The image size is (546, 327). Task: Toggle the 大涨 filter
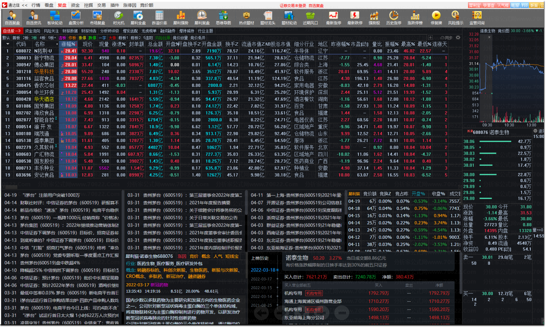[x=112, y=38]
